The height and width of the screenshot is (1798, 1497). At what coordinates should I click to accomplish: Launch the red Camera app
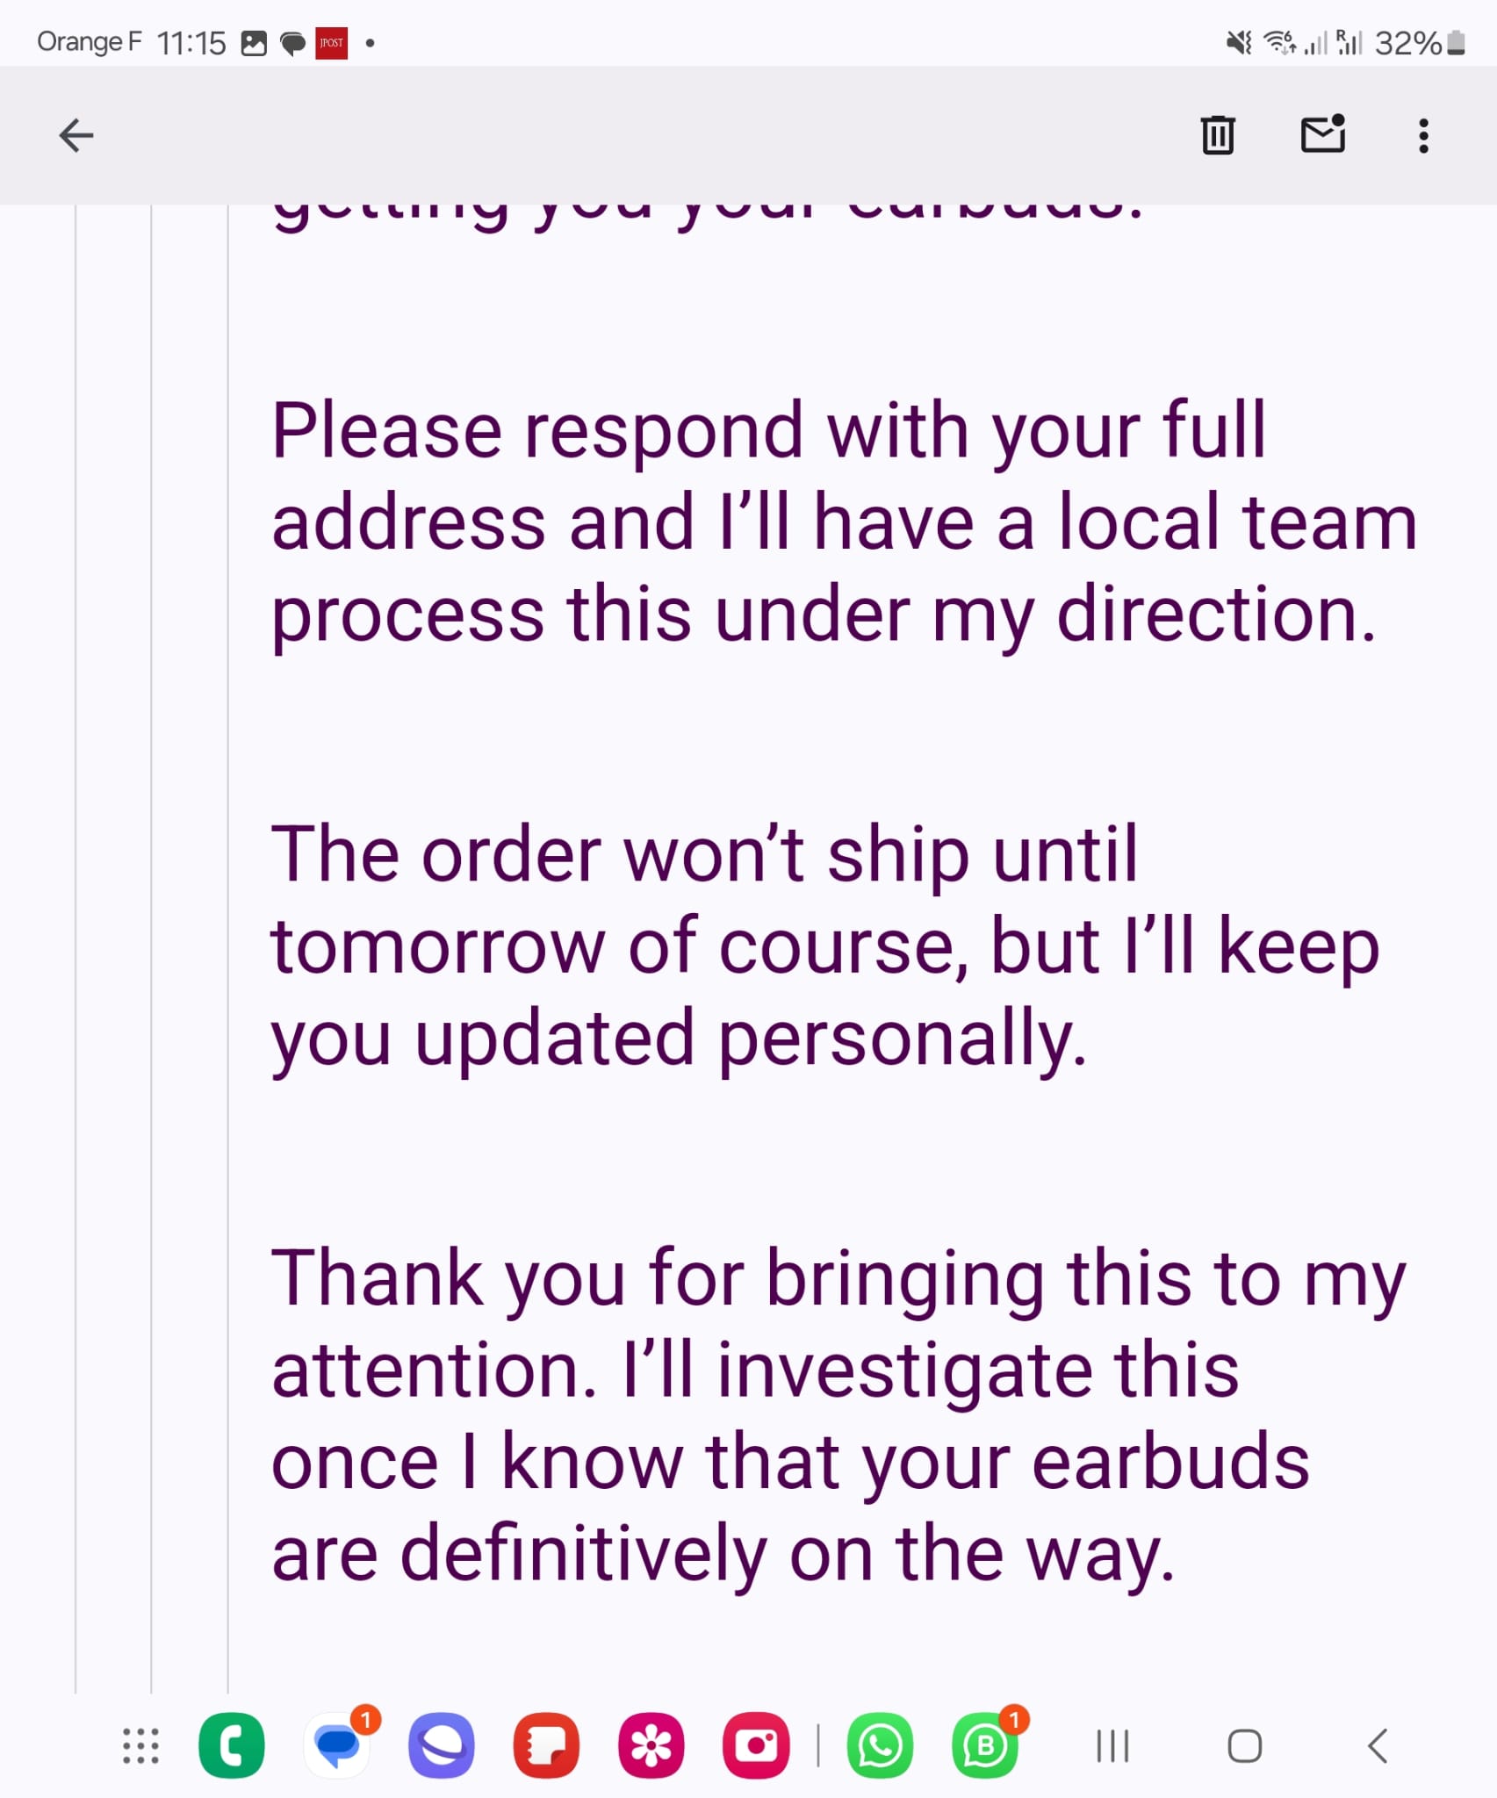pyautogui.click(x=756, y=1745)
